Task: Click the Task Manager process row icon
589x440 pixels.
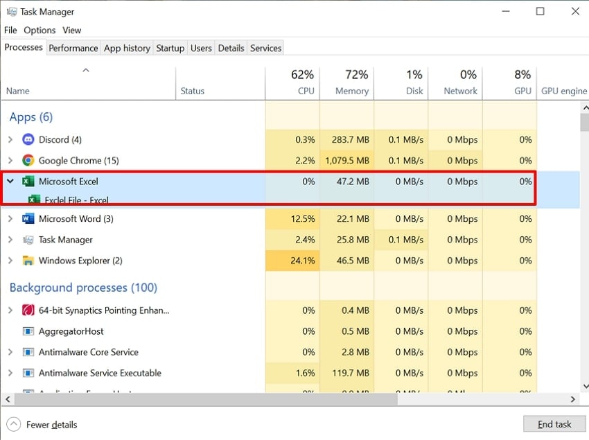Action: pos(28,240)
